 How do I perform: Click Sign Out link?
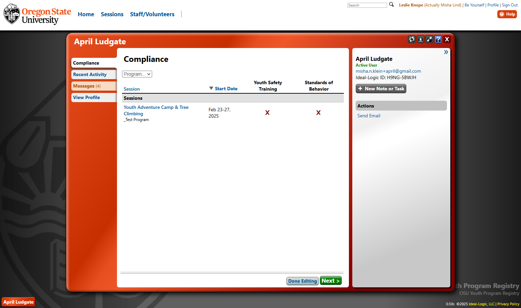[x=510, y=5]
